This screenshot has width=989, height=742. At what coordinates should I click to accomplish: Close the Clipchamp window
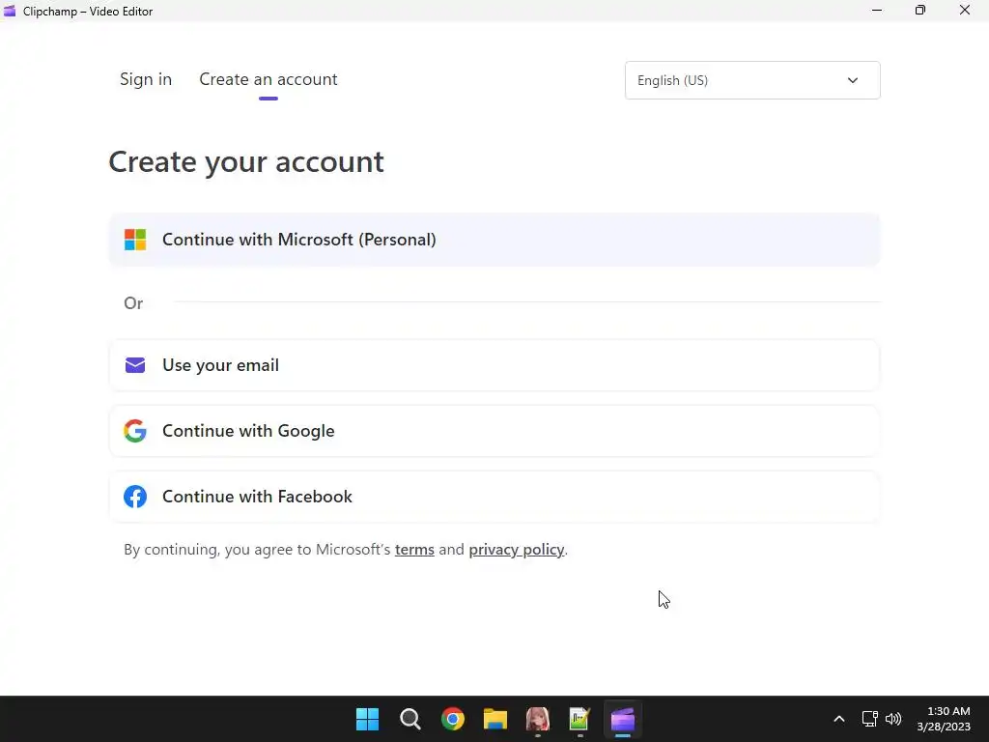[x=965, y=10]
